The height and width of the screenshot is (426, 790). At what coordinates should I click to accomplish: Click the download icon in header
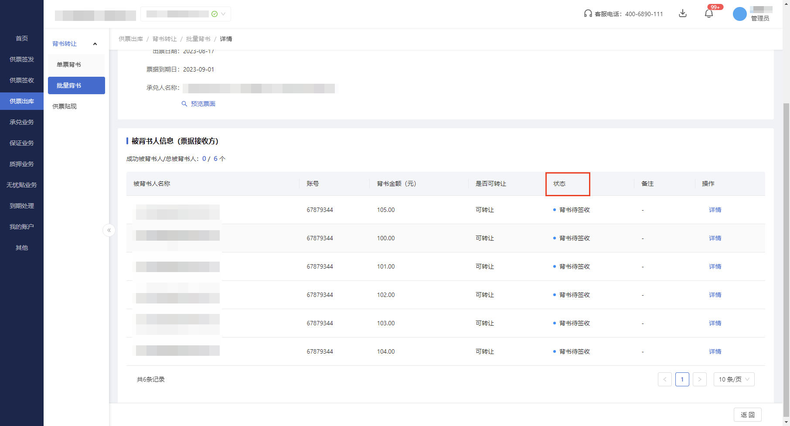tap(683, 14)
